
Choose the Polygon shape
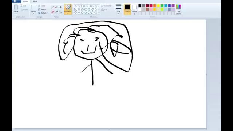click(92, 6)
